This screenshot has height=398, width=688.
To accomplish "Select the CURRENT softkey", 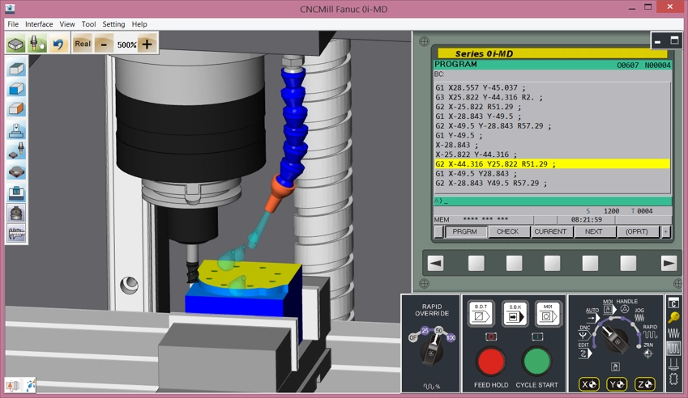I will [x=551, y=231].
